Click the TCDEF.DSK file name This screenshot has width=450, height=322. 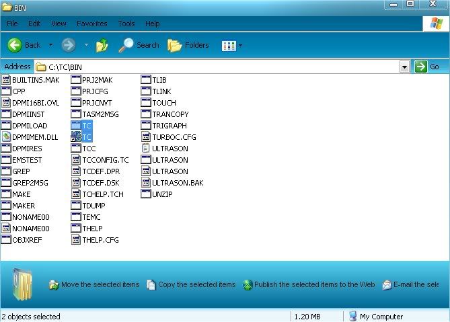point(101,183)
